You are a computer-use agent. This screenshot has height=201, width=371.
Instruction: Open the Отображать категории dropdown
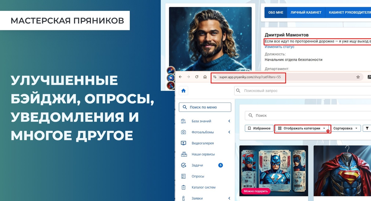point(302,128)
